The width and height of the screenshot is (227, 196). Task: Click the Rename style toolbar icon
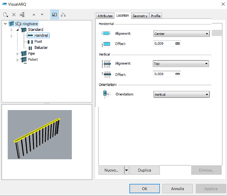(22, 15)
